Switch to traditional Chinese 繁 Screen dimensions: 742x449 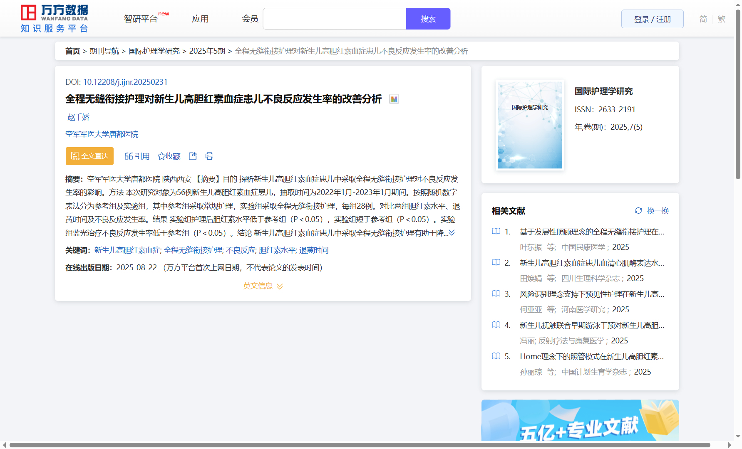point(722,19)
